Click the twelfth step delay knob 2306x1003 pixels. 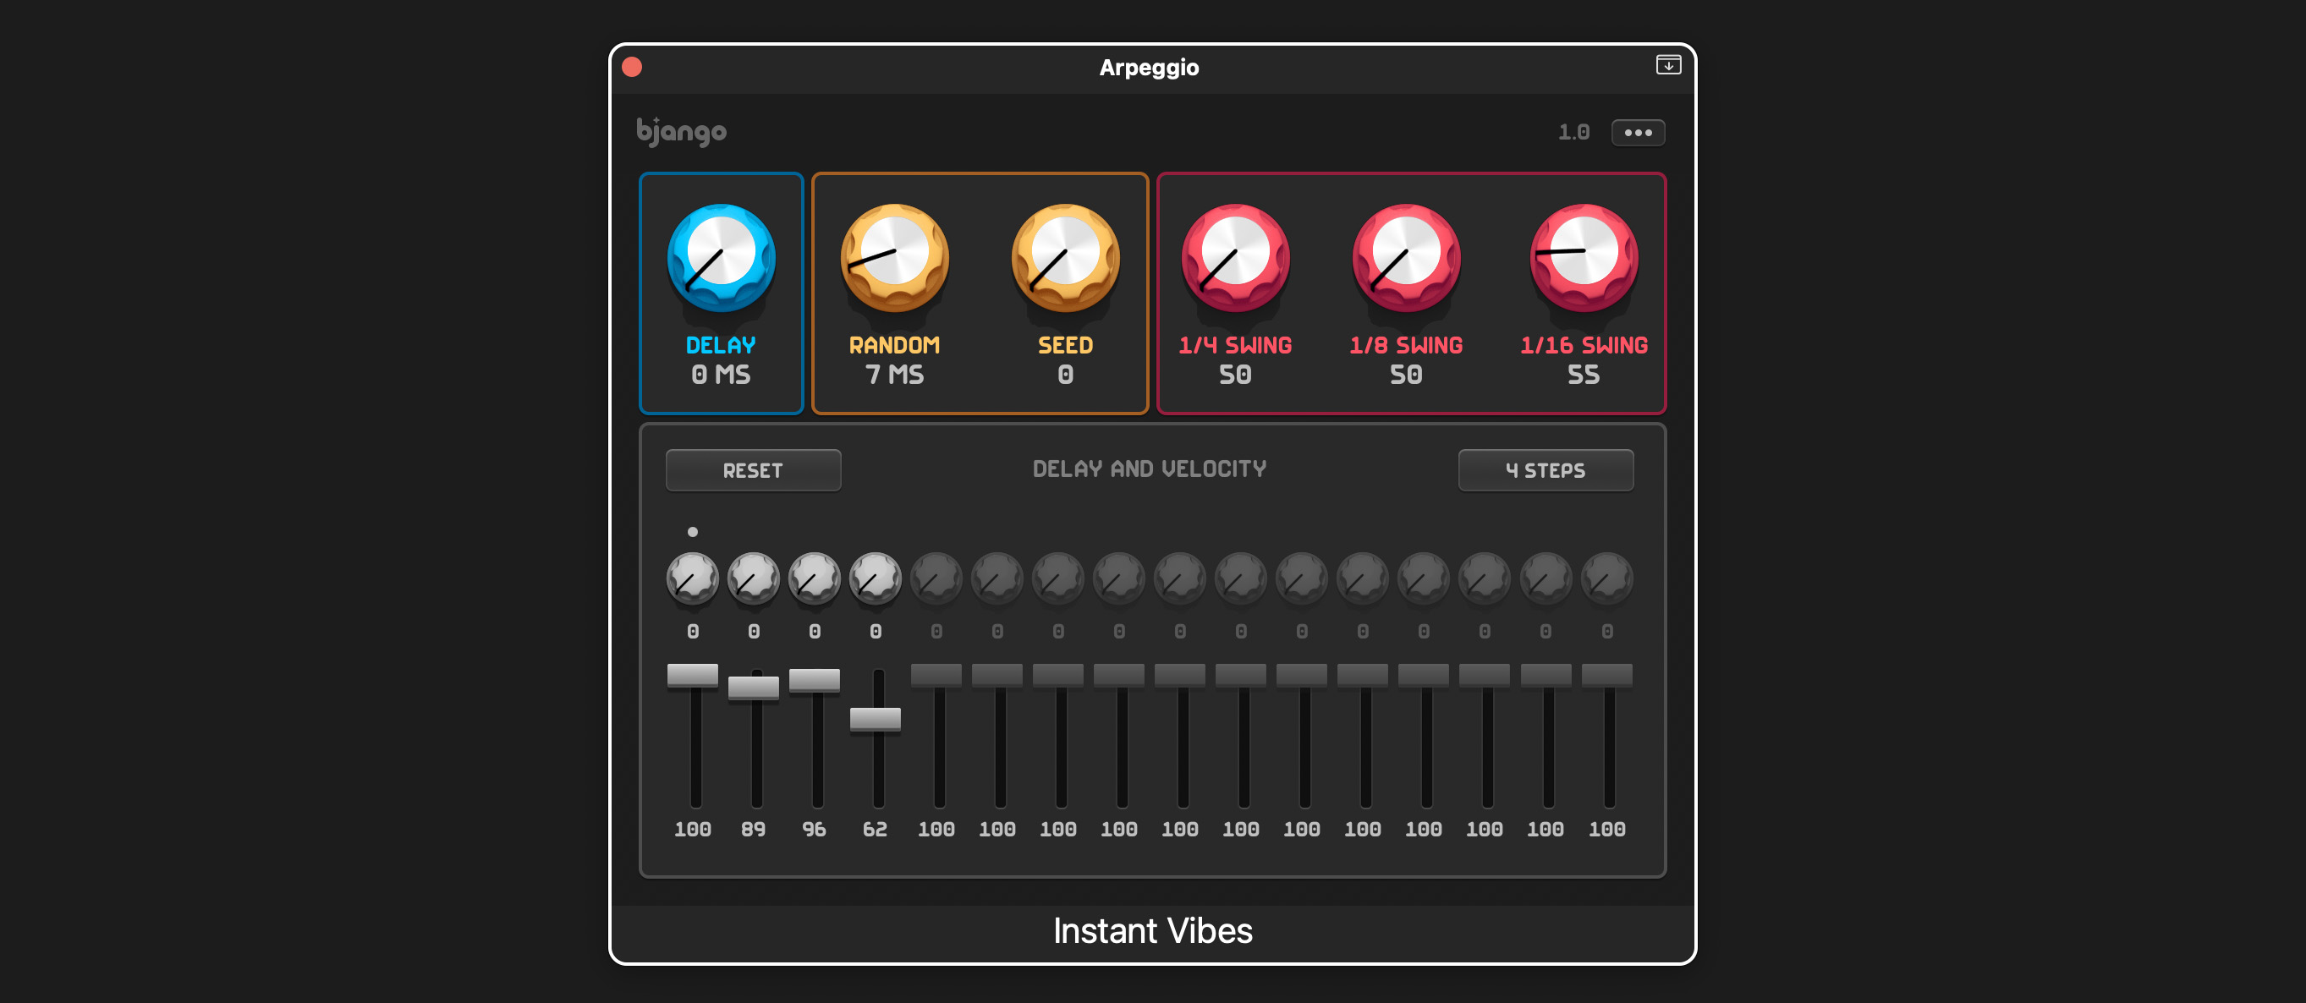click(x=1363, y=578)
